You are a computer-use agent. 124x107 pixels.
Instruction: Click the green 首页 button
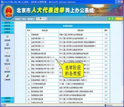(111, 19)
